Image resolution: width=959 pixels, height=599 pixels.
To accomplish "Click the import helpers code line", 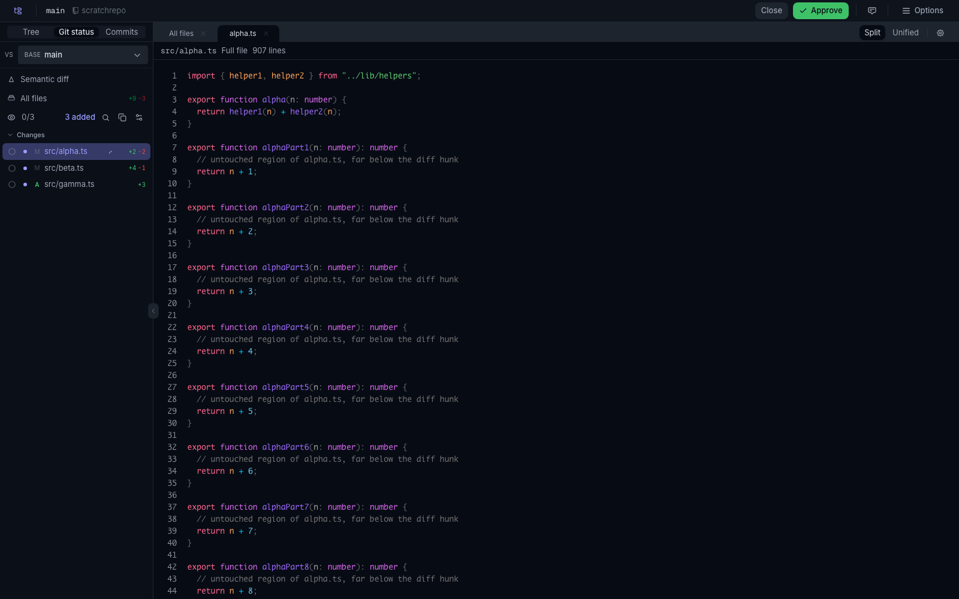I will tap(304, 76).
